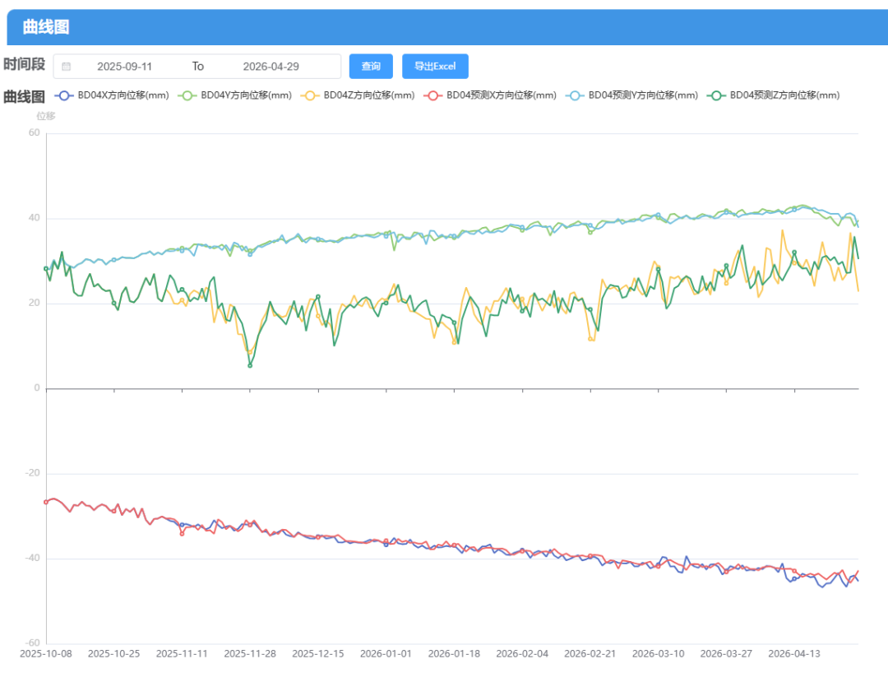Click the y-axis value 60
Image resolution: width=888 pixels, height=682 pixels.
click(34, 133)
